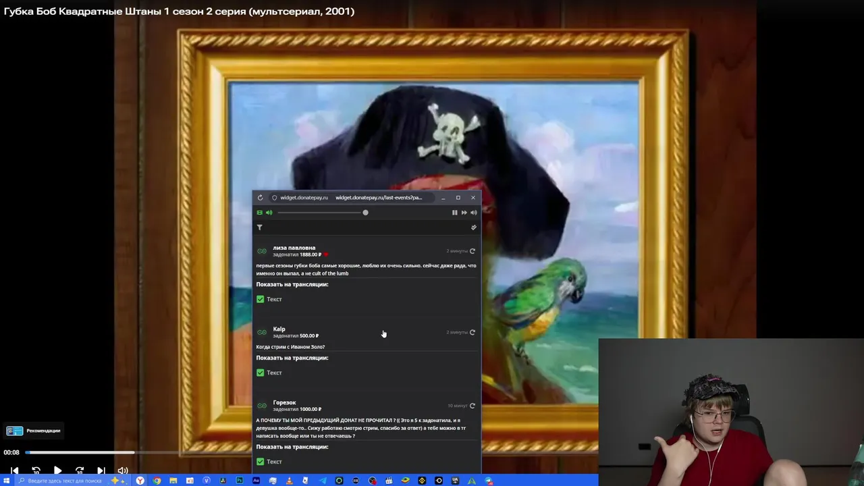Viewport: 864px width, 486px height.
Task: Open Telegram from the taskbar
Action: [x=322, y=481]
